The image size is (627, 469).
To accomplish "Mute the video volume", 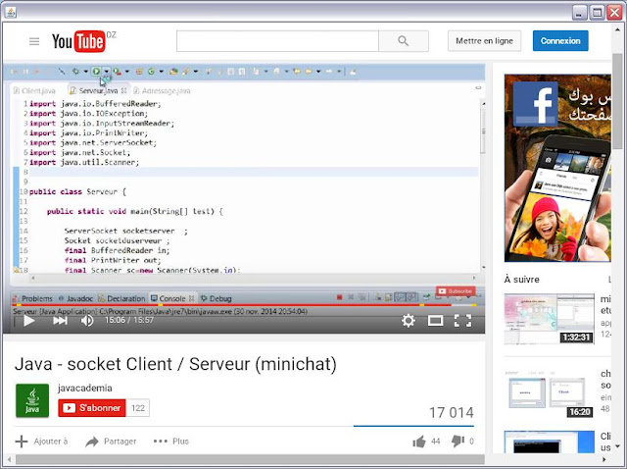I will [x=87, y=321].
